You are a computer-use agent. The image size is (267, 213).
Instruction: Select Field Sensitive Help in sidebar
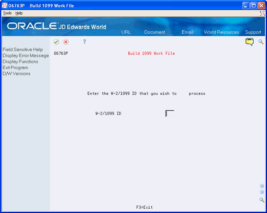[23, 49]
